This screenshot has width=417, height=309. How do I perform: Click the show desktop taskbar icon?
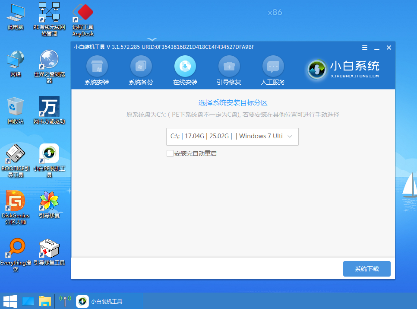click(x=28, y=301)
